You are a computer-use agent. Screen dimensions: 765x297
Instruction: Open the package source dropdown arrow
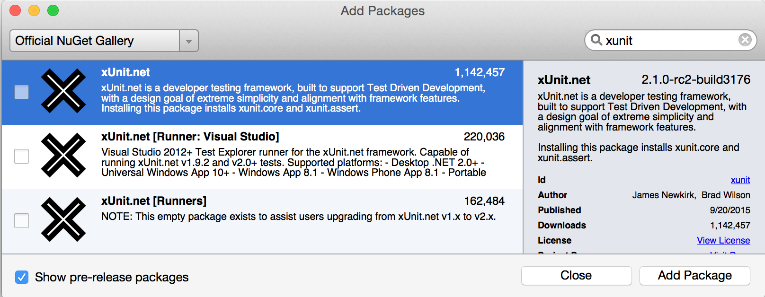189,41
